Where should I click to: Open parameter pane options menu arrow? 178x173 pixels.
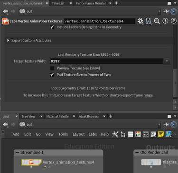click(175, 3)
